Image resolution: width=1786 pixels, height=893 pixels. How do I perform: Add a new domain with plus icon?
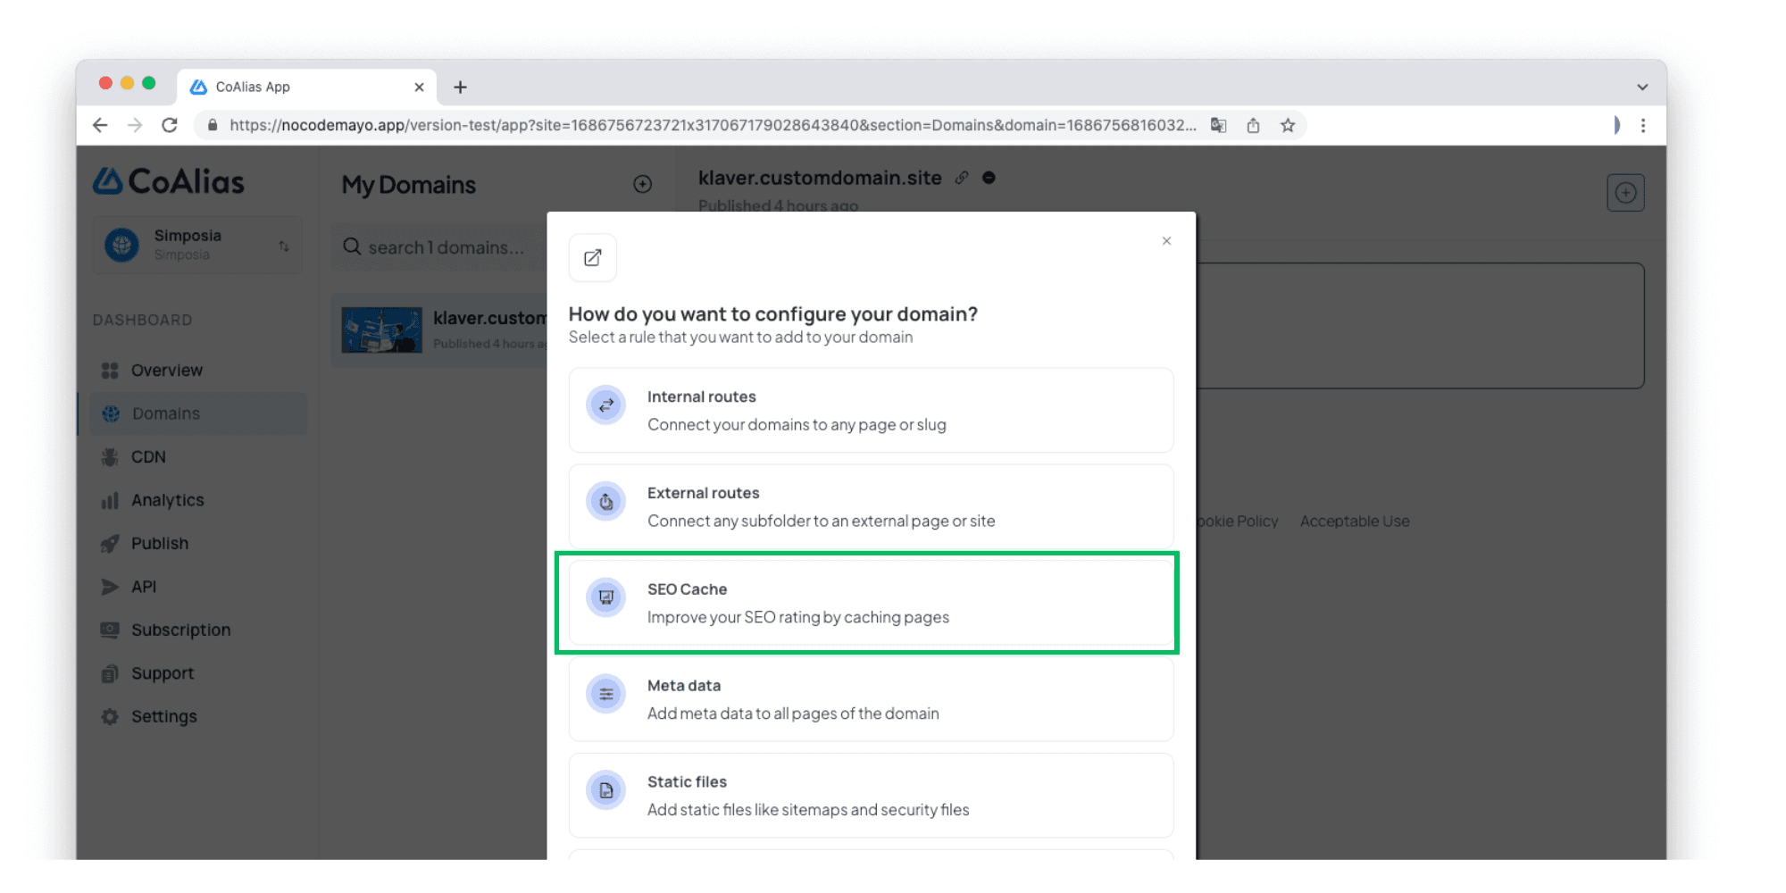point(643,184)
